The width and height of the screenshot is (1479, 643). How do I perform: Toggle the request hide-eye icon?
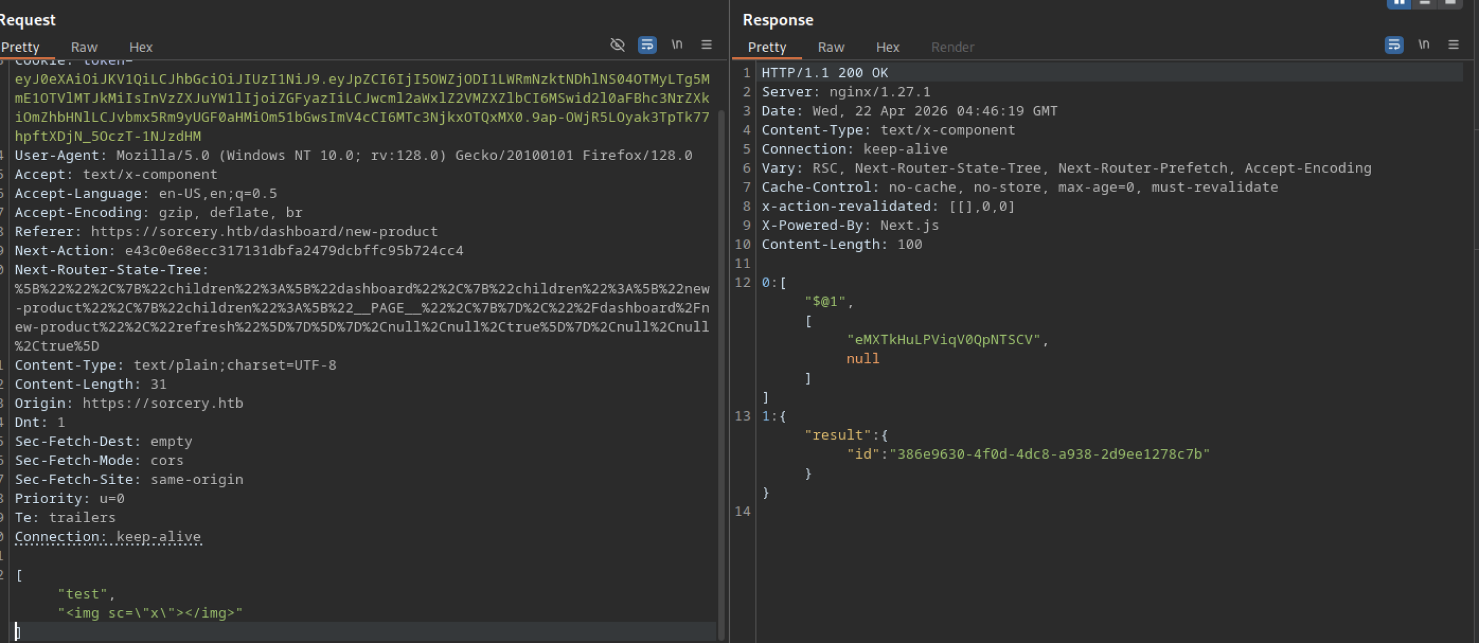click(x=618, y=44)
